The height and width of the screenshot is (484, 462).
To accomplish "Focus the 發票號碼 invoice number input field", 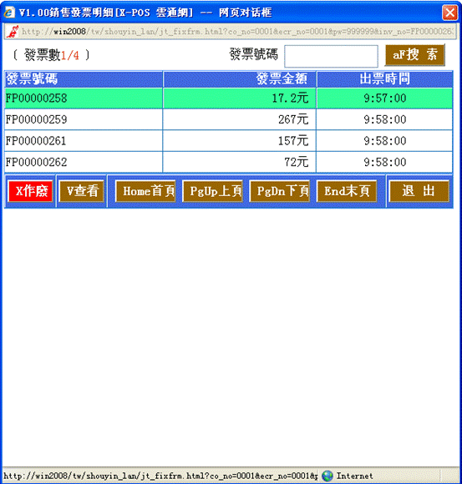I will (x=331, y=56).
